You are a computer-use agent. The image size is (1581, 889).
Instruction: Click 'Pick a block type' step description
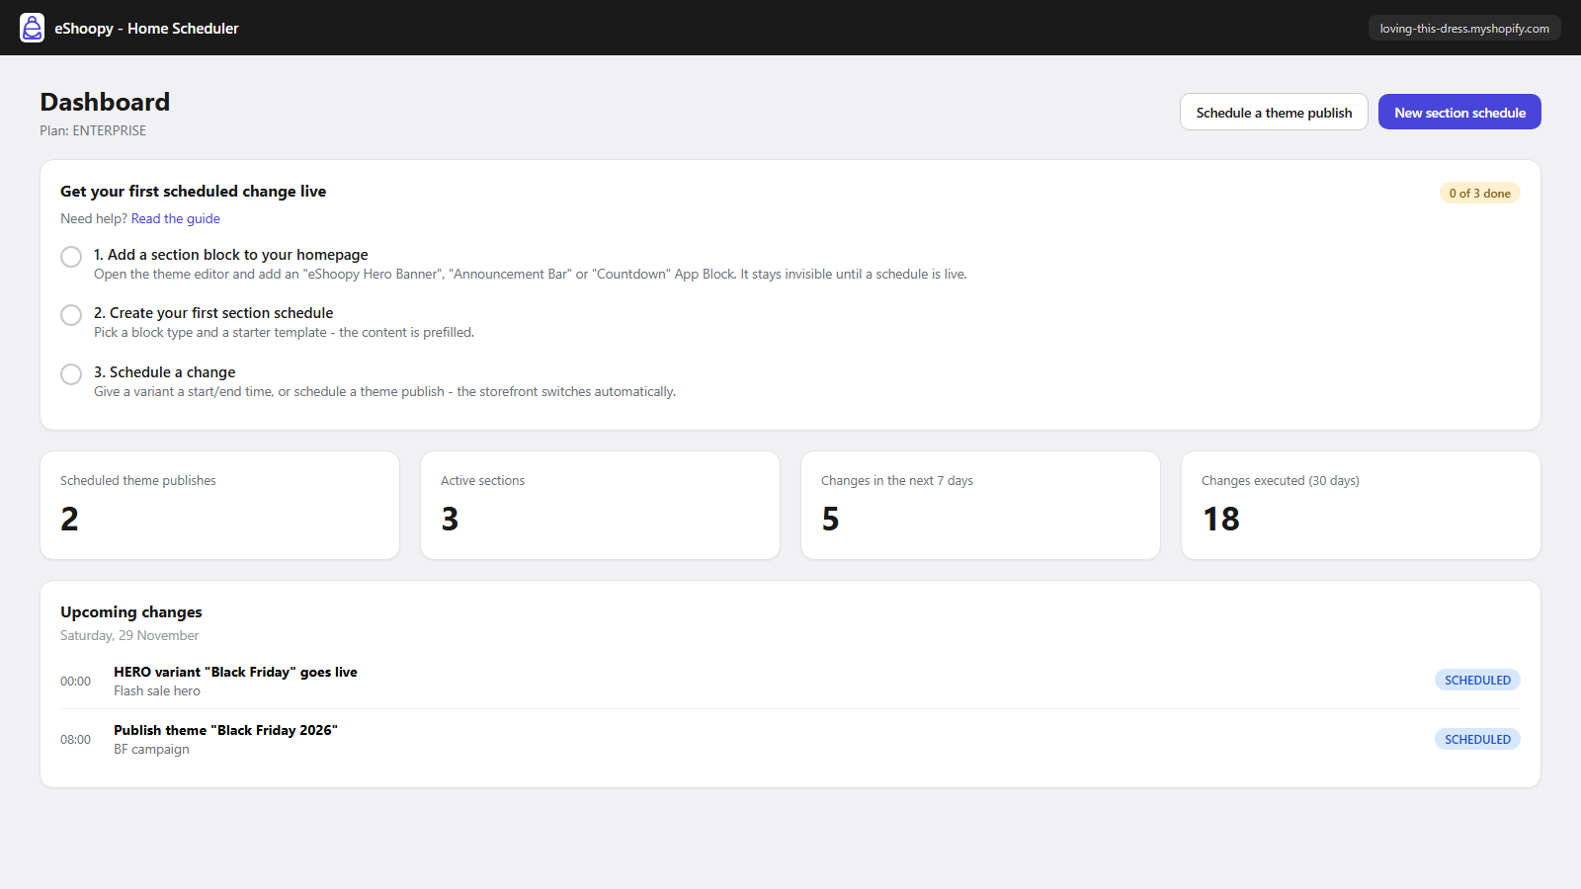(284, 333)
